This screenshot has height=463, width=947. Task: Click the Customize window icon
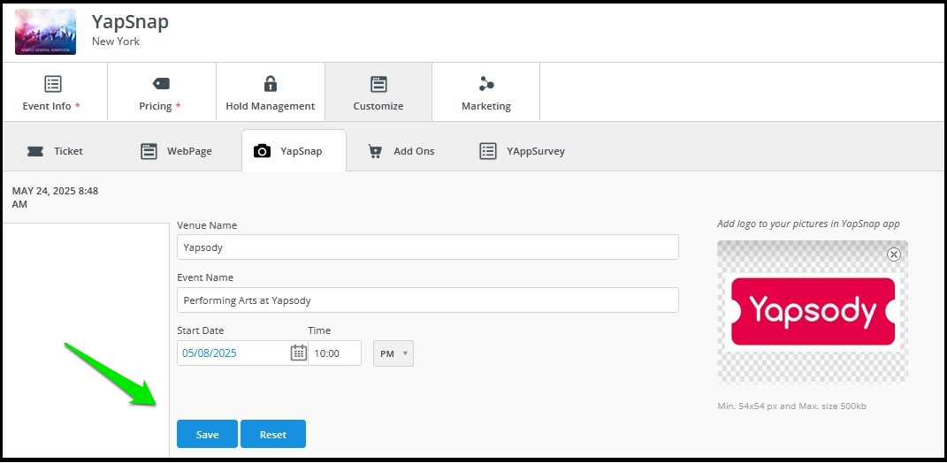click(378, 84)
